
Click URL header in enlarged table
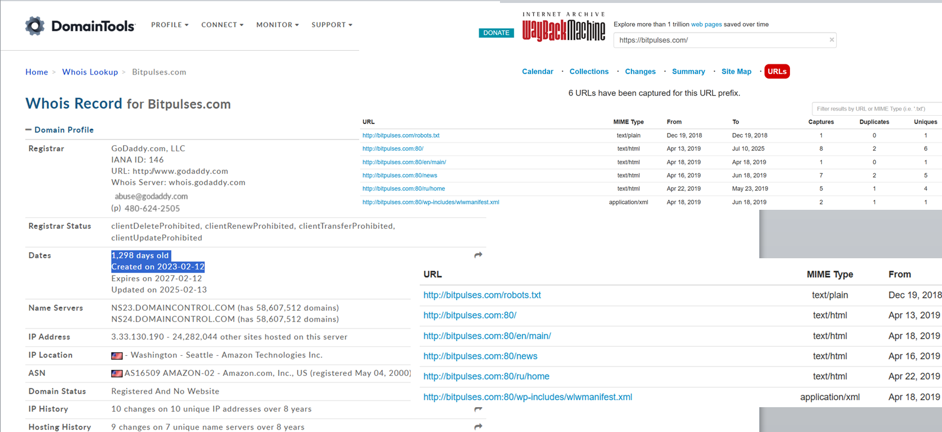pyautogui.click(x=433, y=274)
